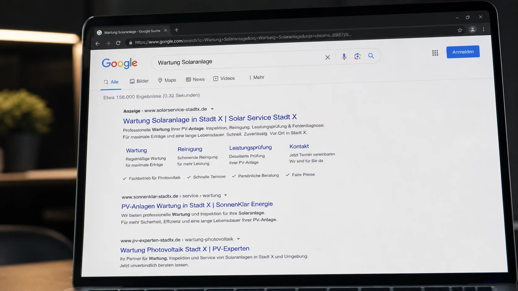The height and width of the screenshot is (291, 518).
Task: Focus the browser address bar URL
Action: point(243,38)
